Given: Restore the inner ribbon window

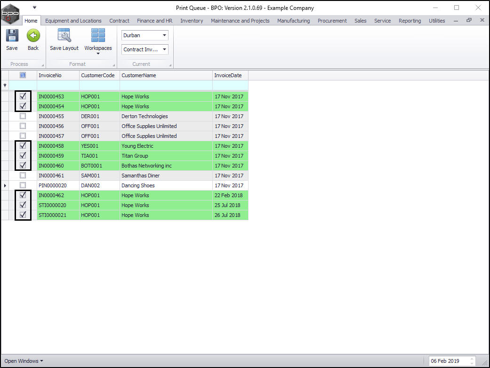Looking at the screenshot, I should 469,20.
